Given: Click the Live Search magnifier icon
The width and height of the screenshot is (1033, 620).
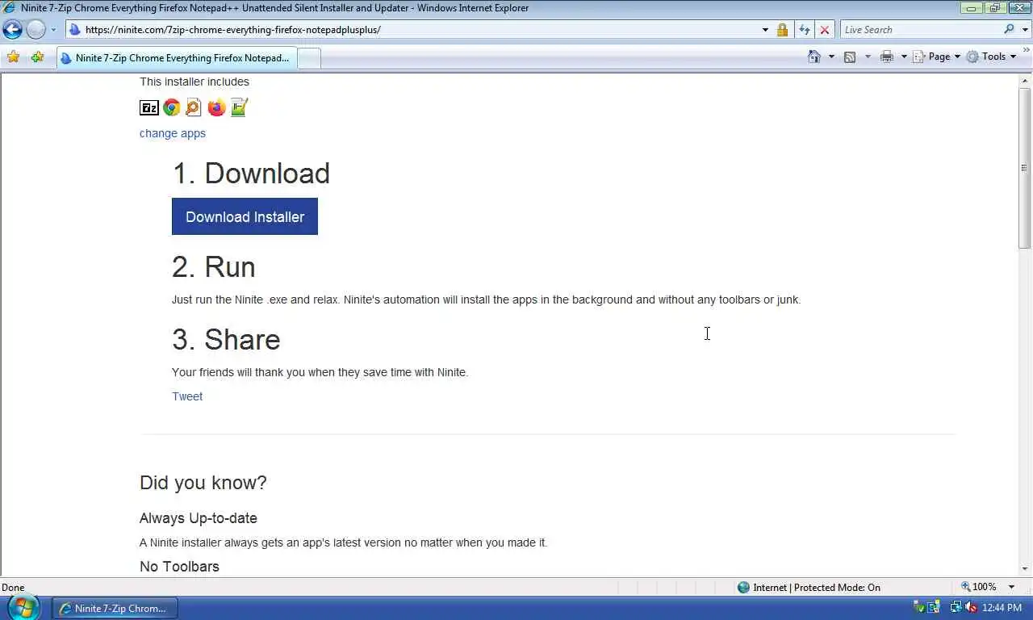Looking at the screenshot, I should point(1009,29).
